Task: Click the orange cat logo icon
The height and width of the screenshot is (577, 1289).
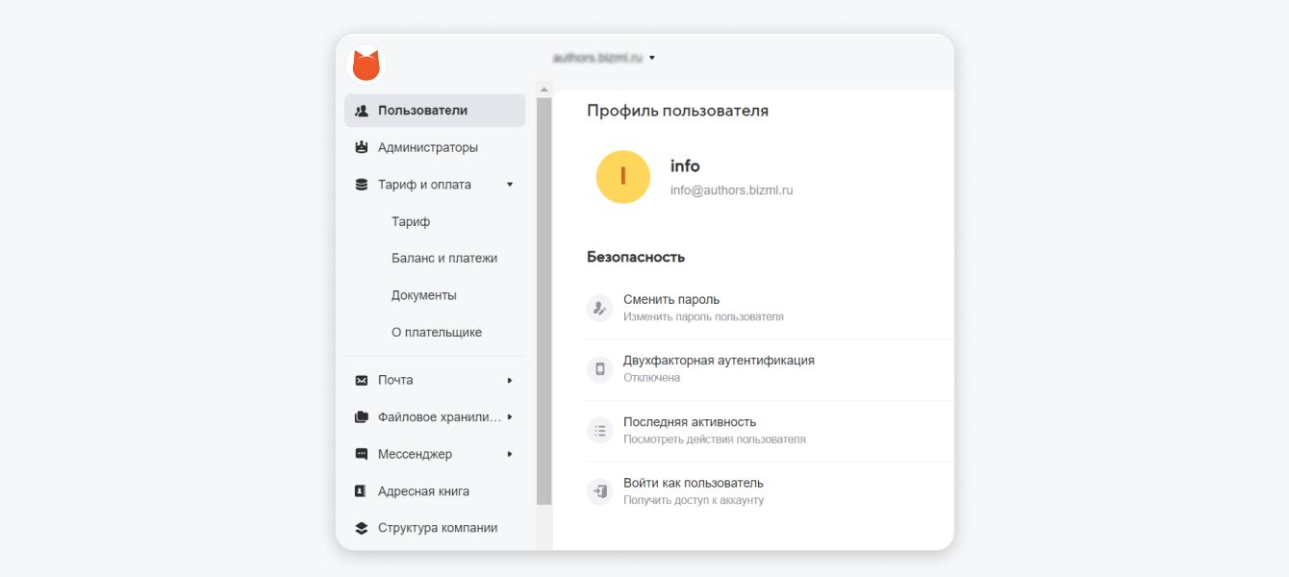Action: tap(366, 65)
